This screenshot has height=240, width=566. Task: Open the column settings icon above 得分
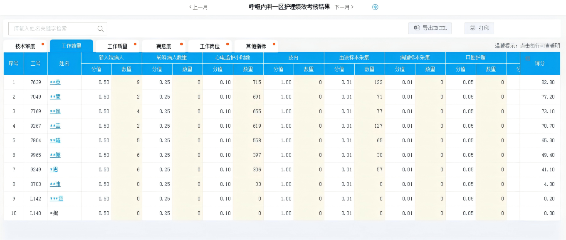coord(527,58)
